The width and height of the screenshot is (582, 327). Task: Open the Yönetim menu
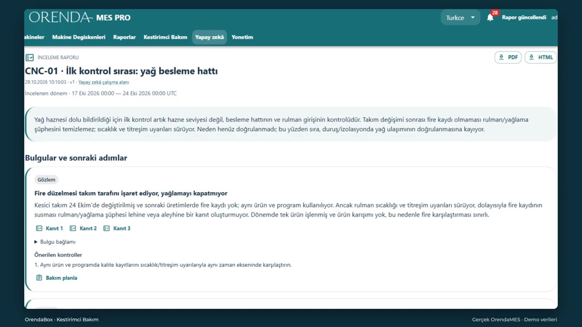[x=242, y=37]
